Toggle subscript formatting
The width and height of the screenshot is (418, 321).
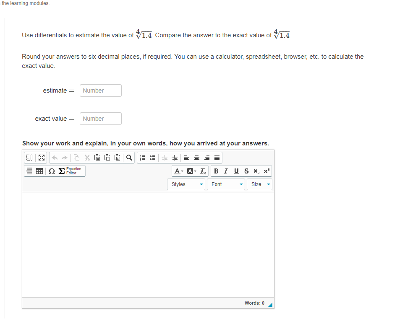(x=256, y=171)
